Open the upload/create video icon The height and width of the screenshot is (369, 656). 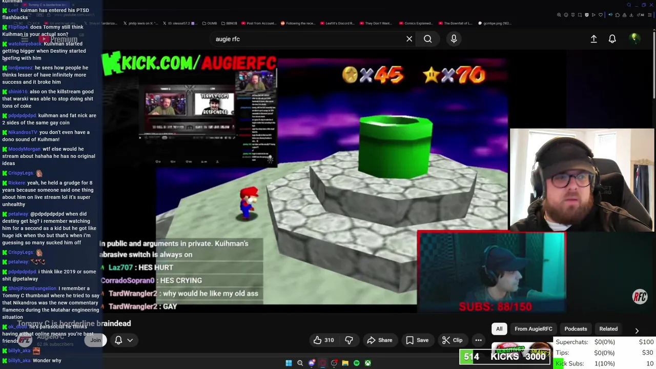pos(593,39)
